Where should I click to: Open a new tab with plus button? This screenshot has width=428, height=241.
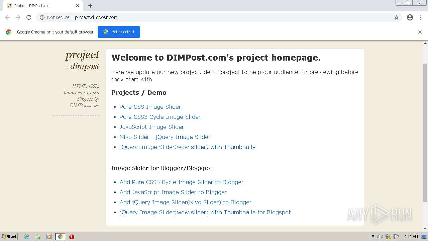point(90,6)
